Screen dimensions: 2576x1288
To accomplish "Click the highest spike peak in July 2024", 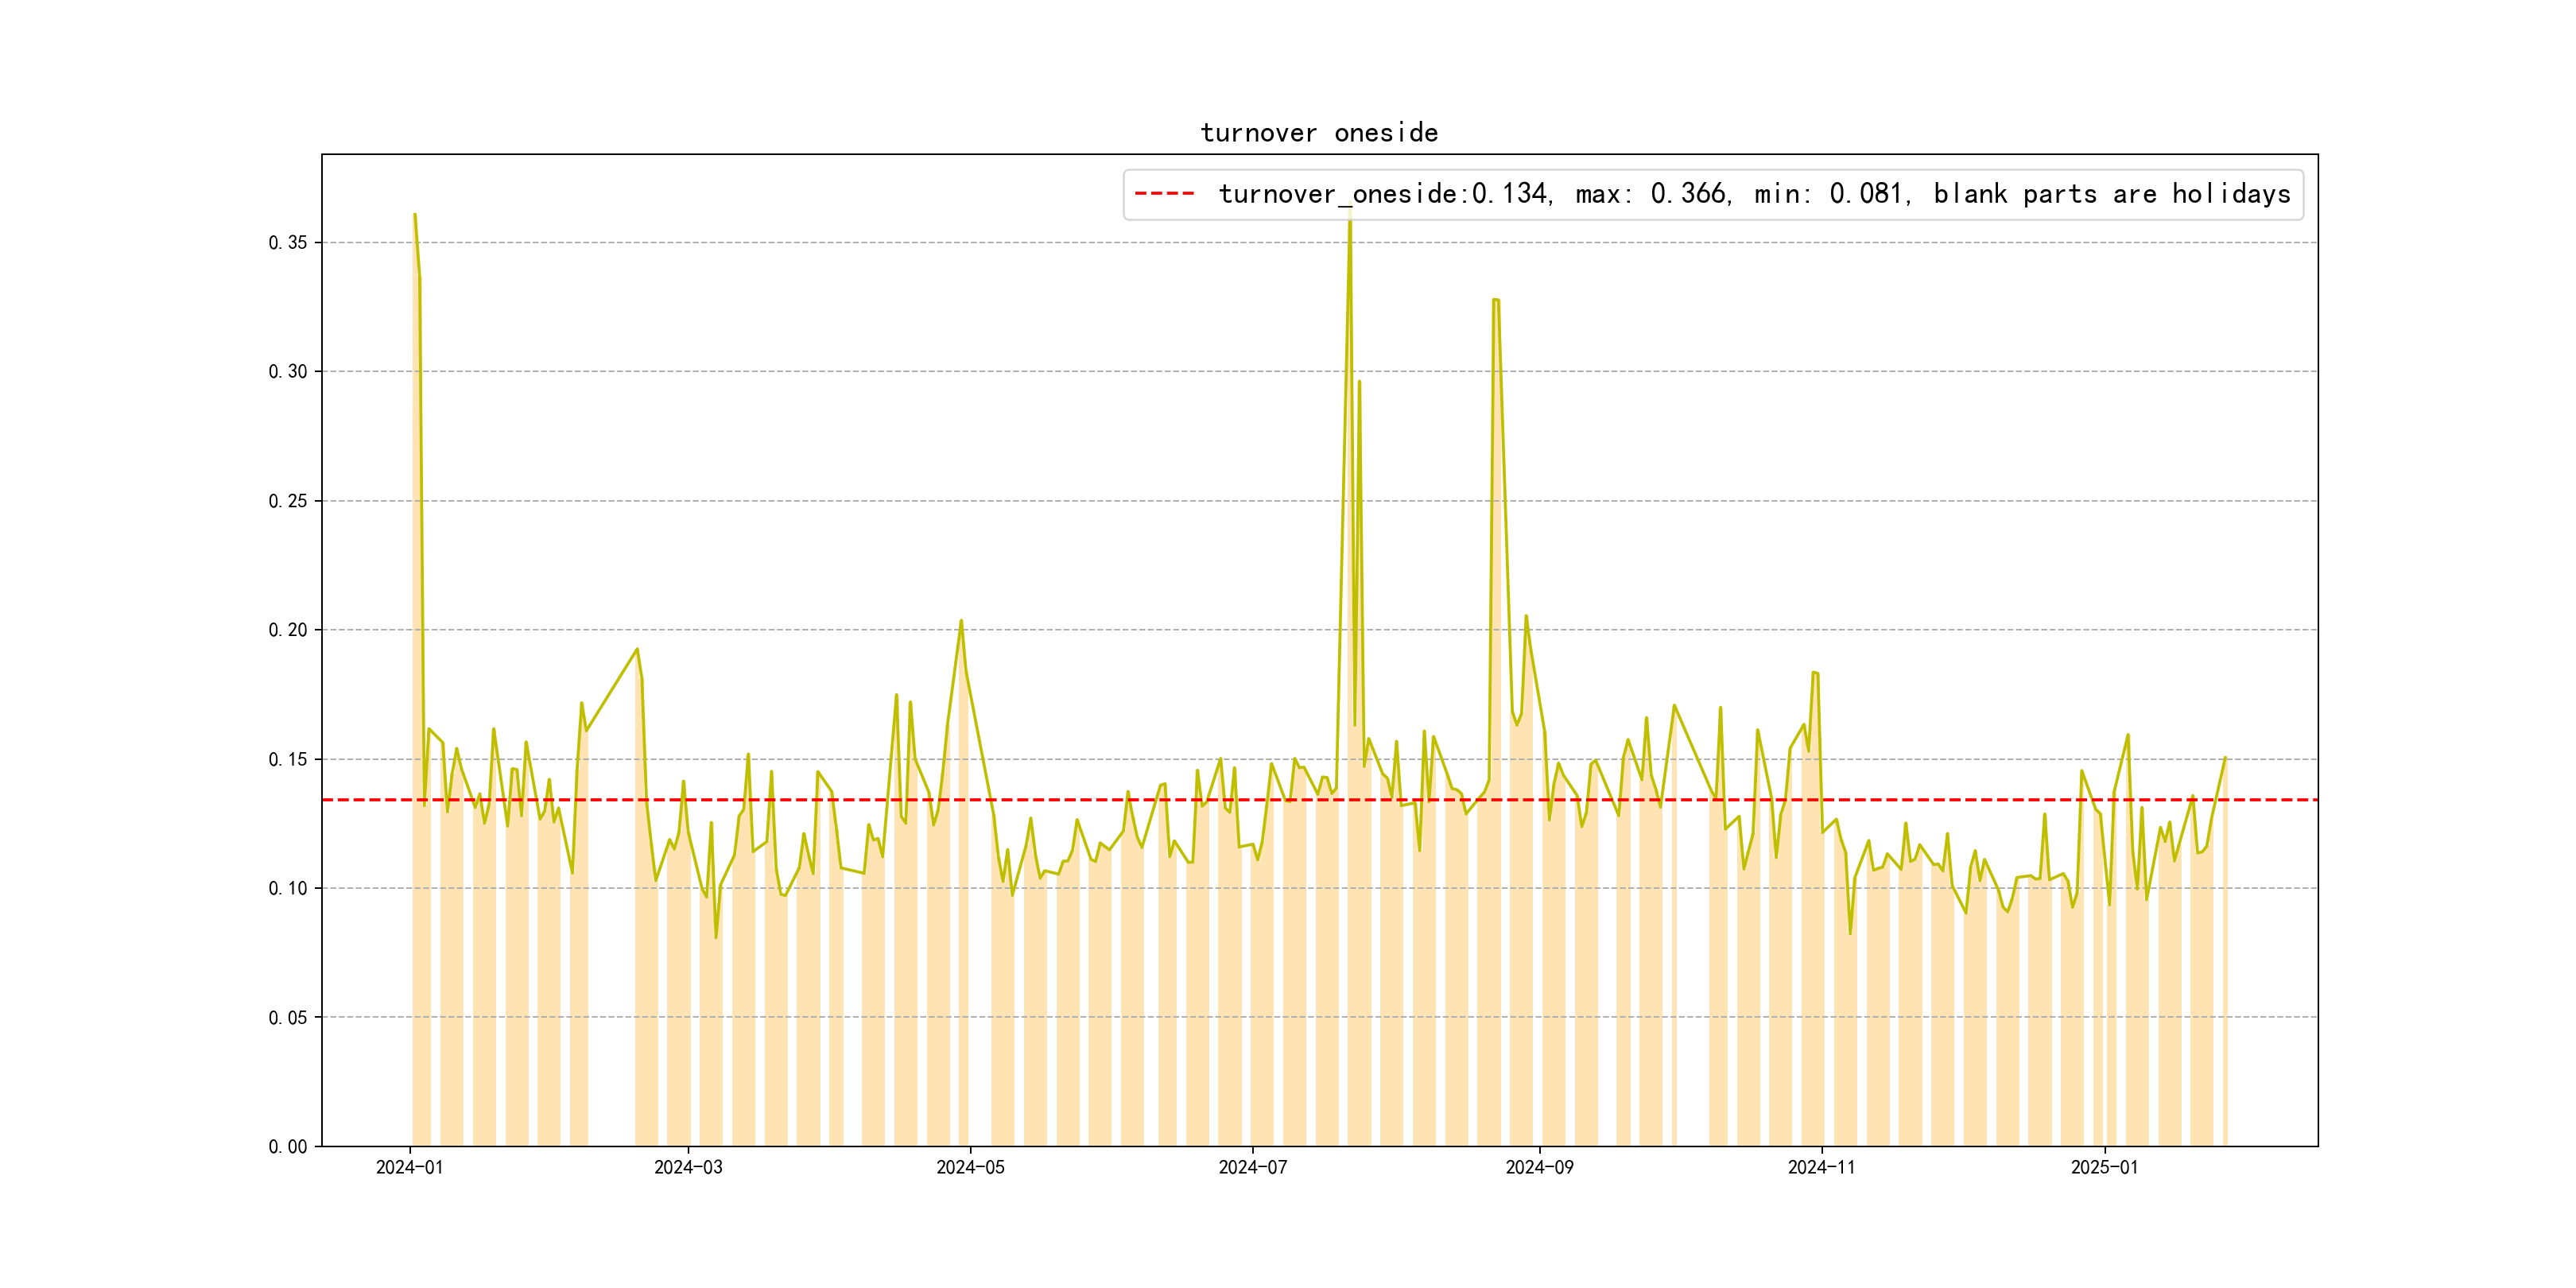I will point(1350,210).
